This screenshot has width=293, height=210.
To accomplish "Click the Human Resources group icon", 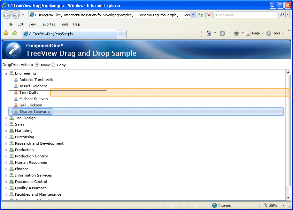I will pyautogui.click(x=11, y=163).
